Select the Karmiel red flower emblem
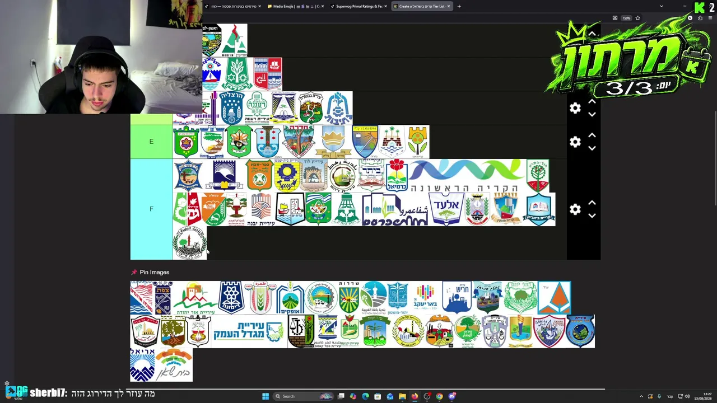717x403 pixels. (397, 175)
